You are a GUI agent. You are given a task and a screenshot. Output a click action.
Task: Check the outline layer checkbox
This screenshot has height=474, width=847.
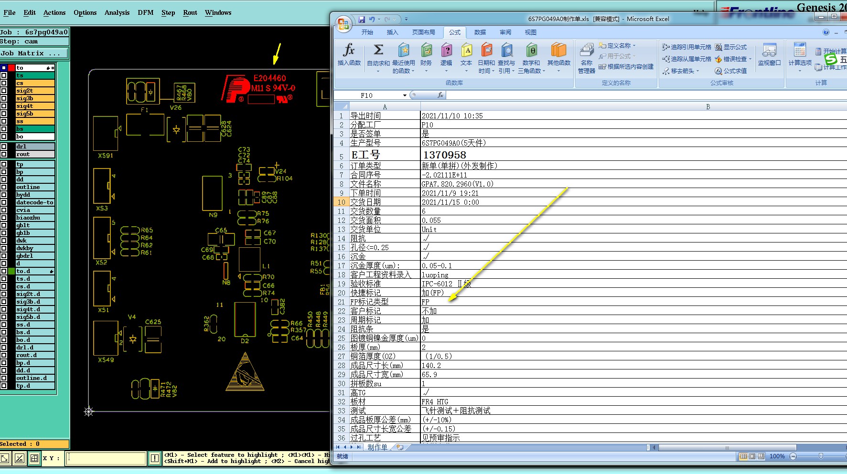point(4,187)
